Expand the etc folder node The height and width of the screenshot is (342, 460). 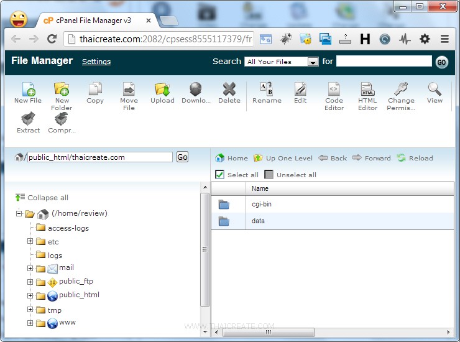(30, 241)
